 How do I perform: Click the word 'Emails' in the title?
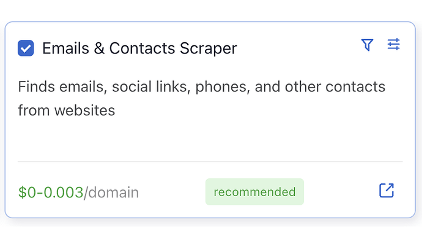pyautogui.click(x=65, y=48)
